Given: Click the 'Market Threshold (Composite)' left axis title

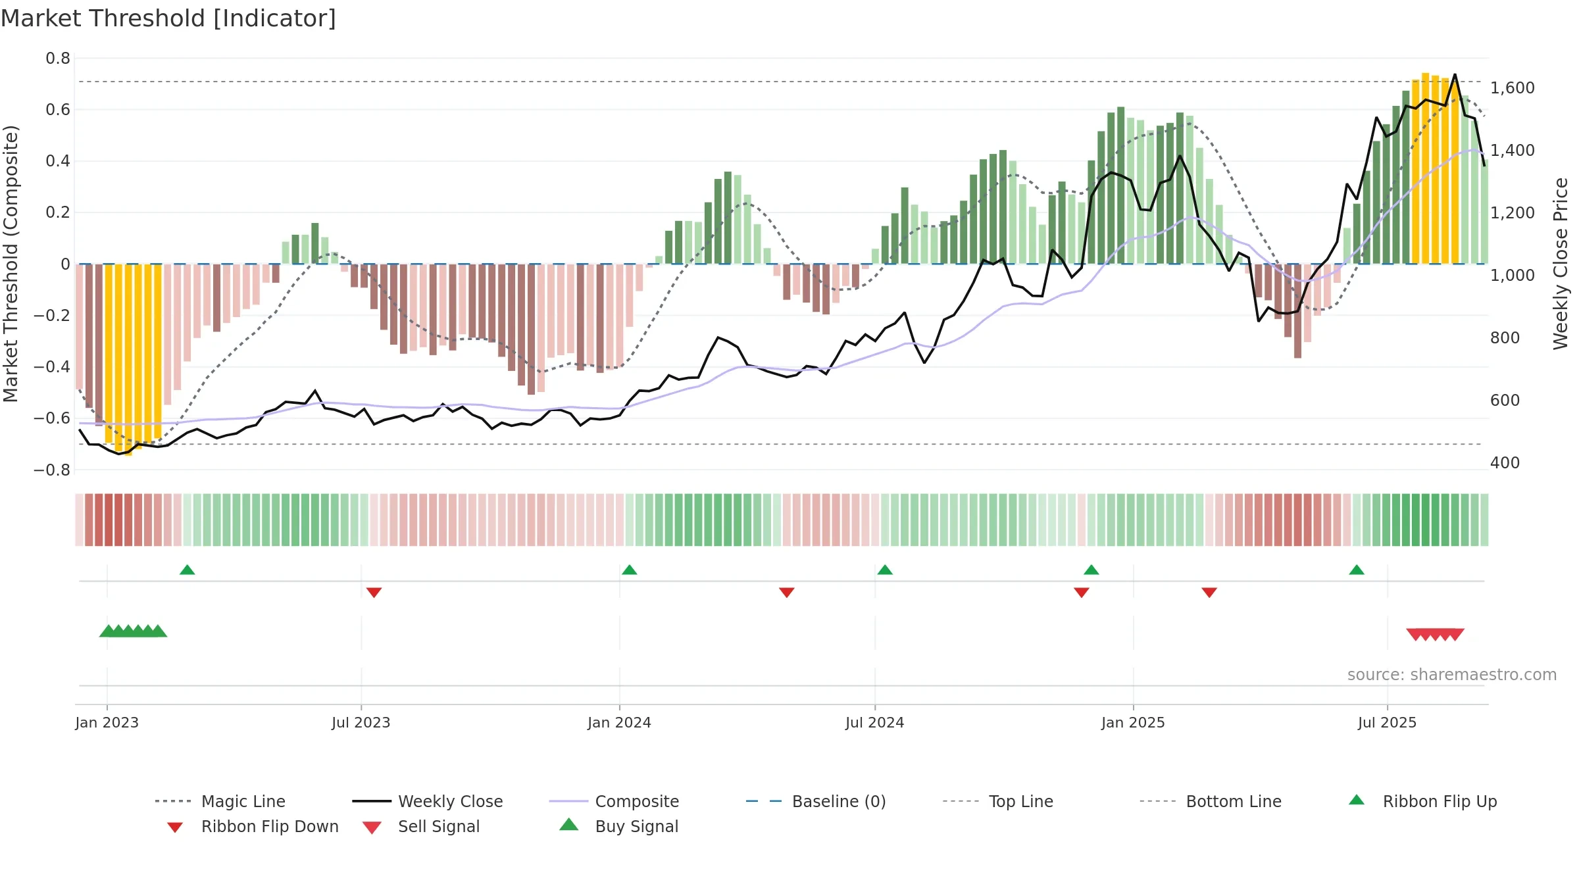Looking at the screenshot, I should [11, 264].
